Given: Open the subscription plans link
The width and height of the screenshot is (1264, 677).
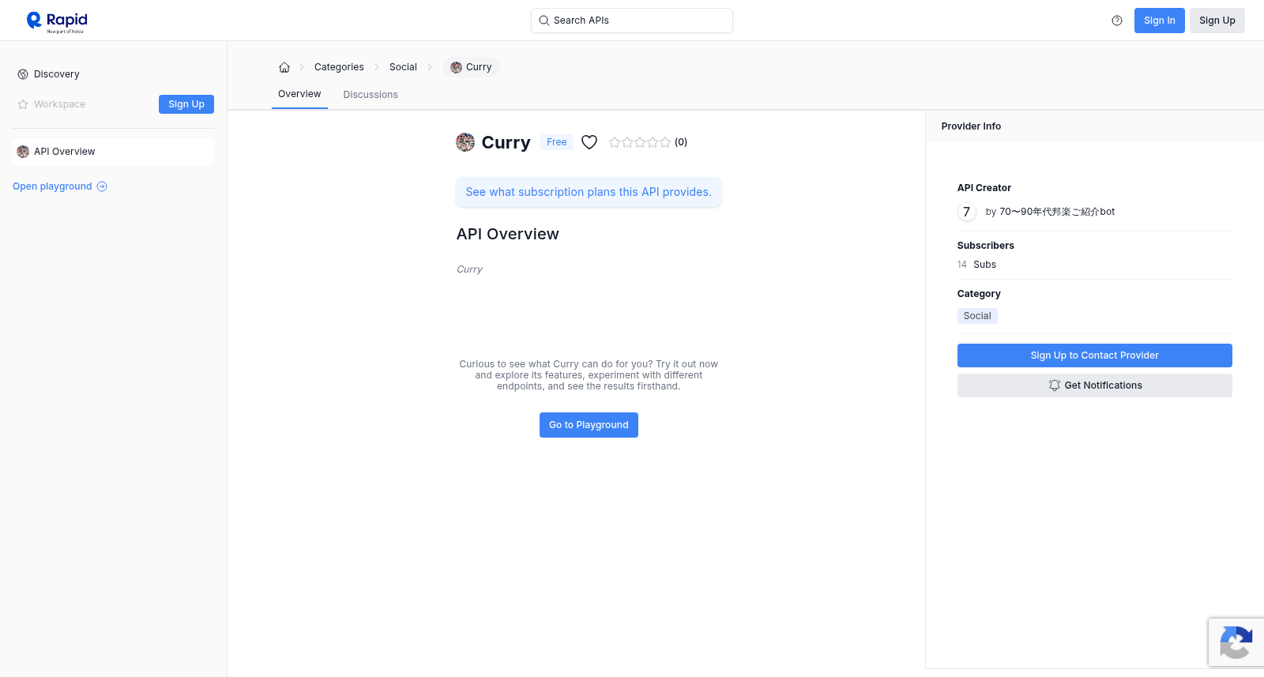Looking at the screenshot, I should [589, 192].
